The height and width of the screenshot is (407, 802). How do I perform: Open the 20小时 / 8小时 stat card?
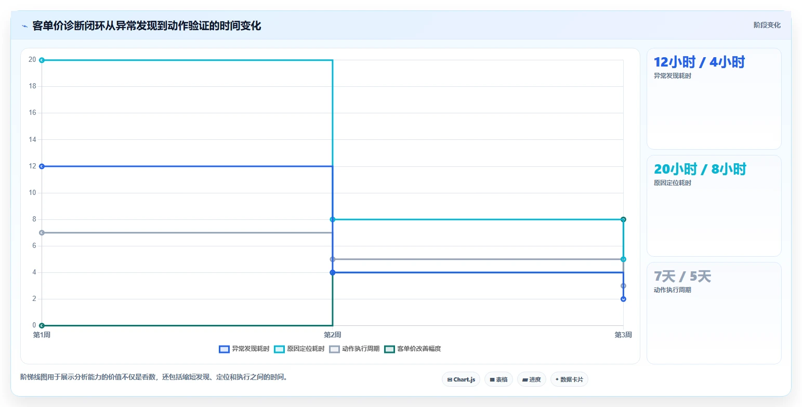coord(714,206)
